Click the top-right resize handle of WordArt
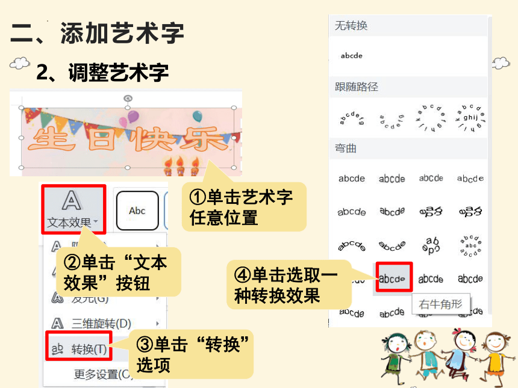 tap(234, 108)
